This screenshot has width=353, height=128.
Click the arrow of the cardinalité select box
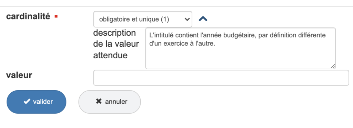point(186,20)
